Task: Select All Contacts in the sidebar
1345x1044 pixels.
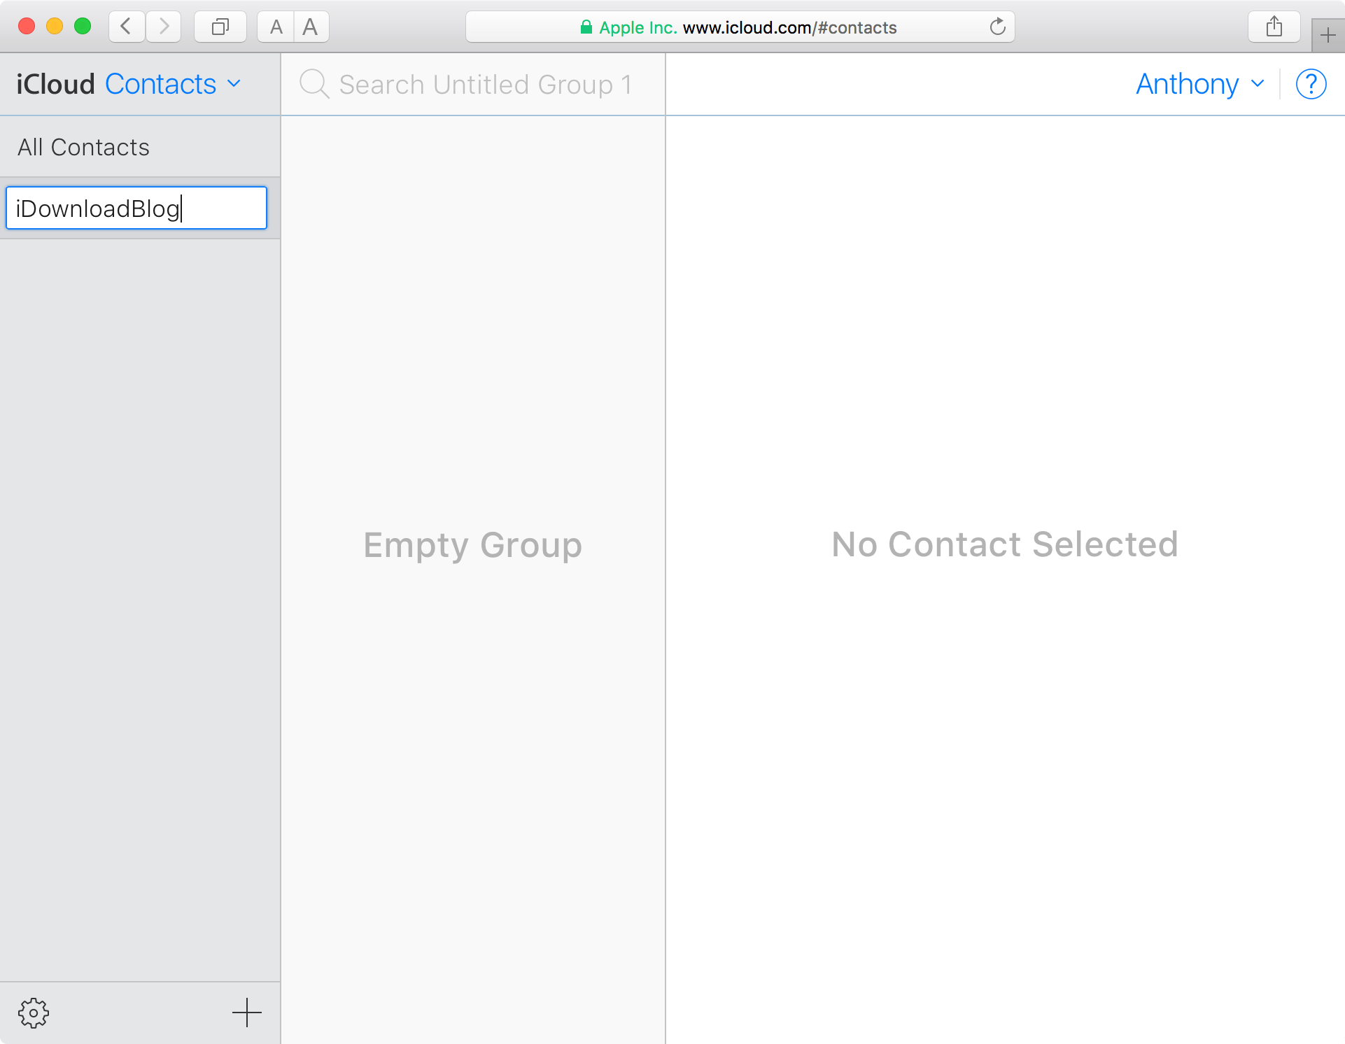Action: (83, 147)
